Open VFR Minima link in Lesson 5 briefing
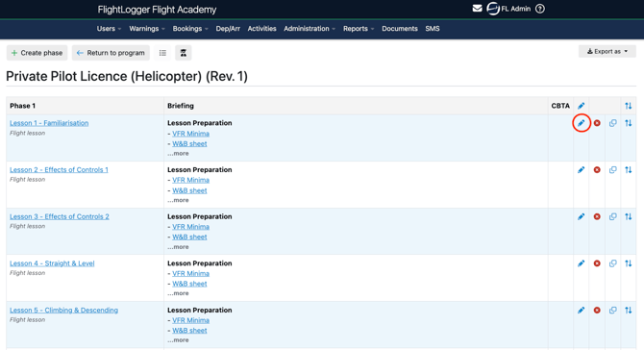644x350 pixels. [190, 320]
